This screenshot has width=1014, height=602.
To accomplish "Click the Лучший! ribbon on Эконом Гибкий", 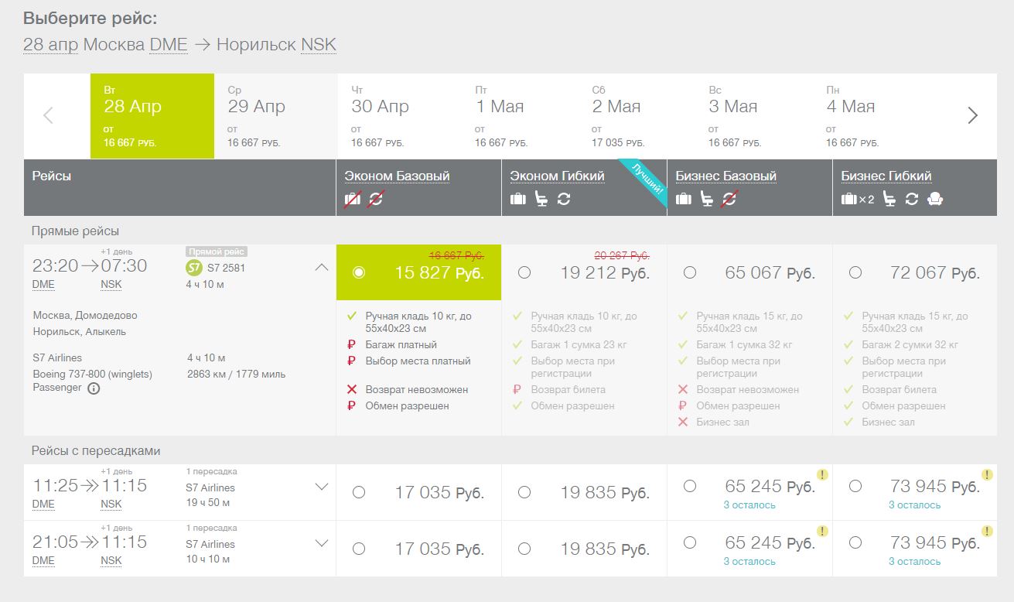I will point(644,183).
